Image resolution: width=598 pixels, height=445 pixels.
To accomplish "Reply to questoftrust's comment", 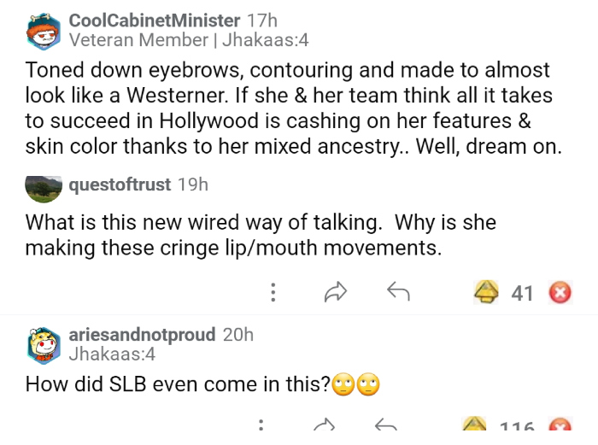I will click(398, 293).
